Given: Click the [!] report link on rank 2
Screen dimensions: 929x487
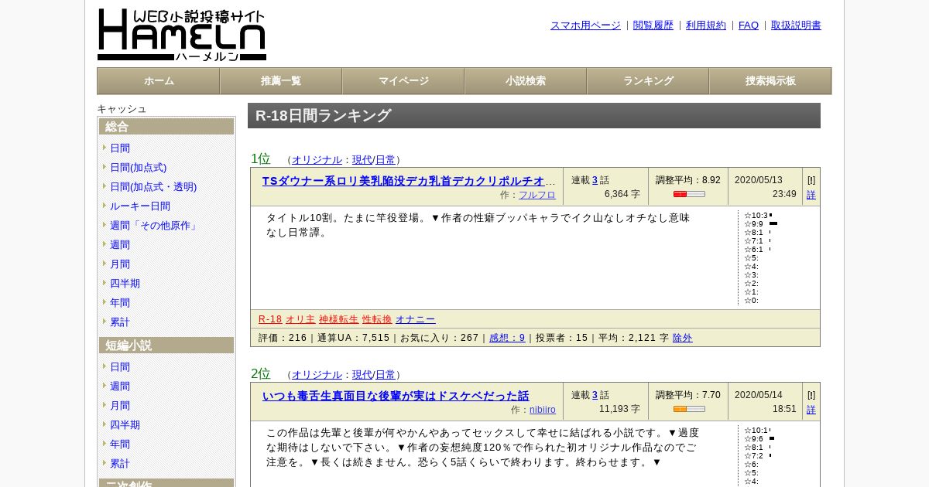Looking at the screenshot, I should click(x=811, y=395).
